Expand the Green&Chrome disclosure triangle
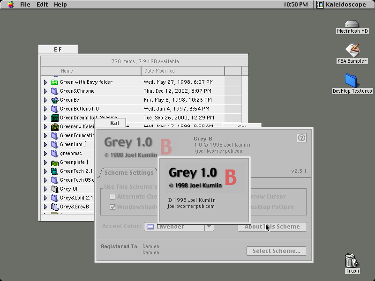Screen dimensions: 375x281 click(45, 91)
